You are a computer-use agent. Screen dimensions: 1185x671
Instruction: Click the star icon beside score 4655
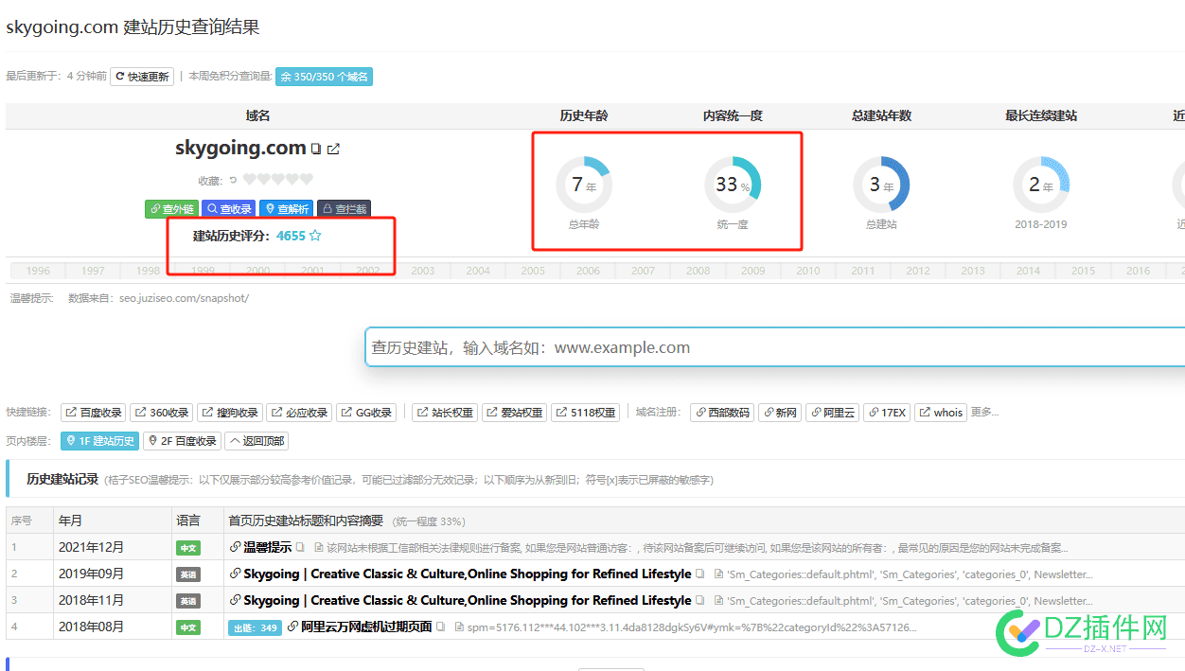[315, 236]
